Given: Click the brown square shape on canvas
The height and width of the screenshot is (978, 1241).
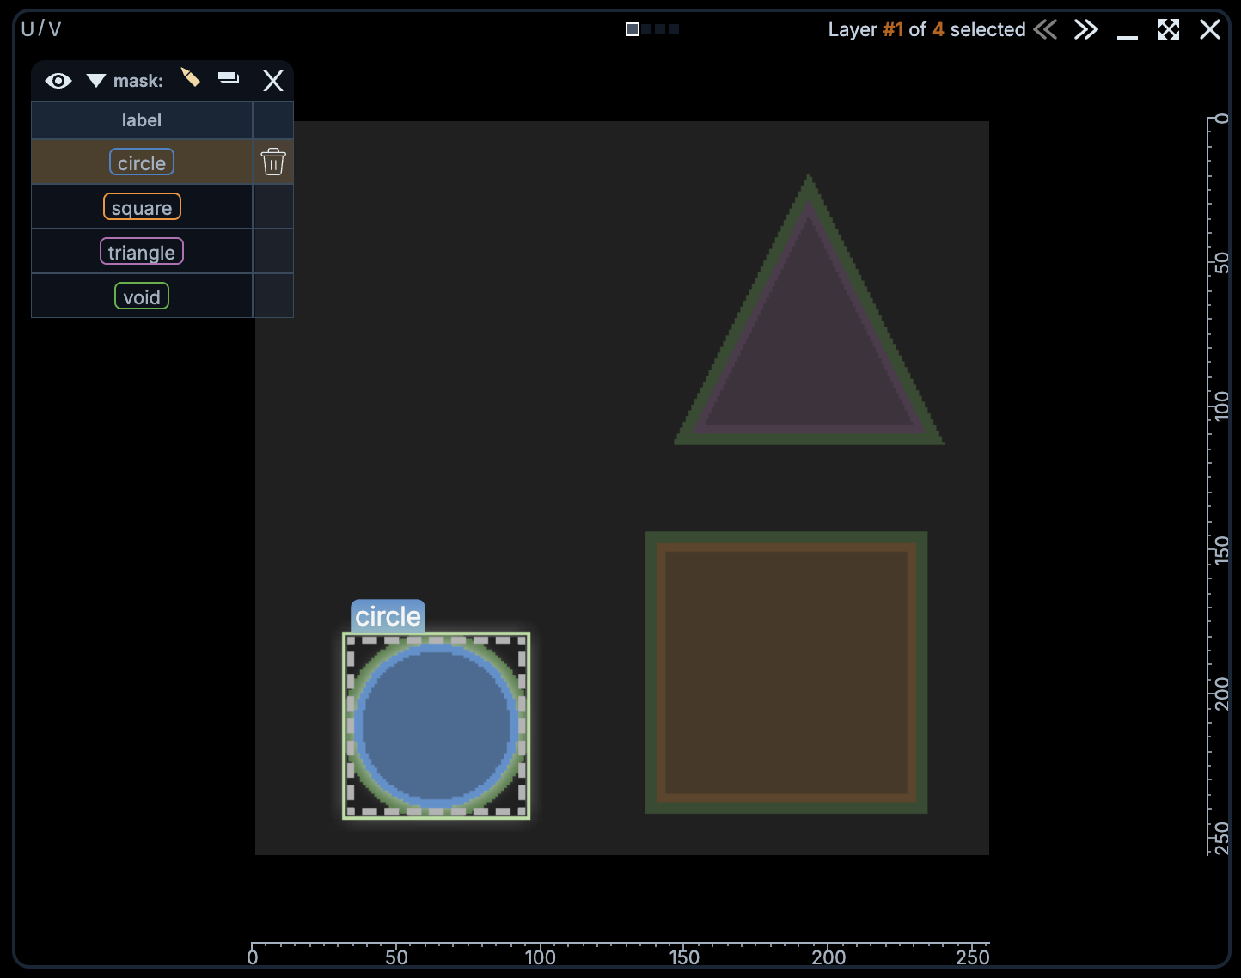Looking at the screenshot, I should pos(786,672).
